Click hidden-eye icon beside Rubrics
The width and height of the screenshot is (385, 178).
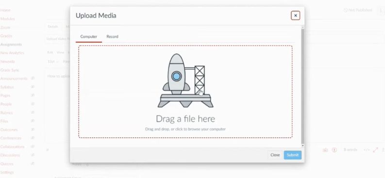click(33, 113)
